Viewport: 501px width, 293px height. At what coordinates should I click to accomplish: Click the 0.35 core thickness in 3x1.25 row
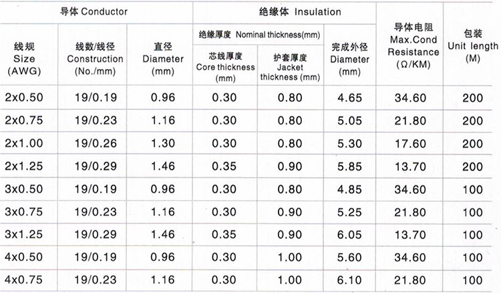pos(224,234)
